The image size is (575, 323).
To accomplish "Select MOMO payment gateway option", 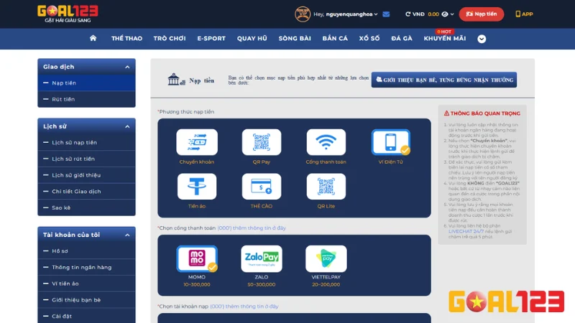I will pos(196,259).
